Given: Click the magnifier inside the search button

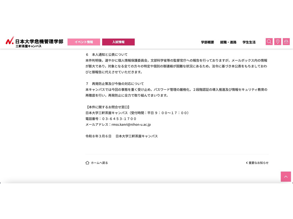Looking at the screenshot, I should (269, 41).
